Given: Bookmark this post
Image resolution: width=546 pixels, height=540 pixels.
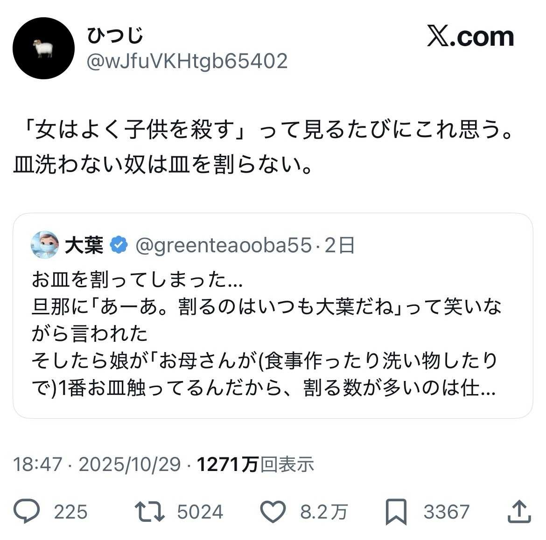Looking at the screenshot, I should click(x=396, y=512).
